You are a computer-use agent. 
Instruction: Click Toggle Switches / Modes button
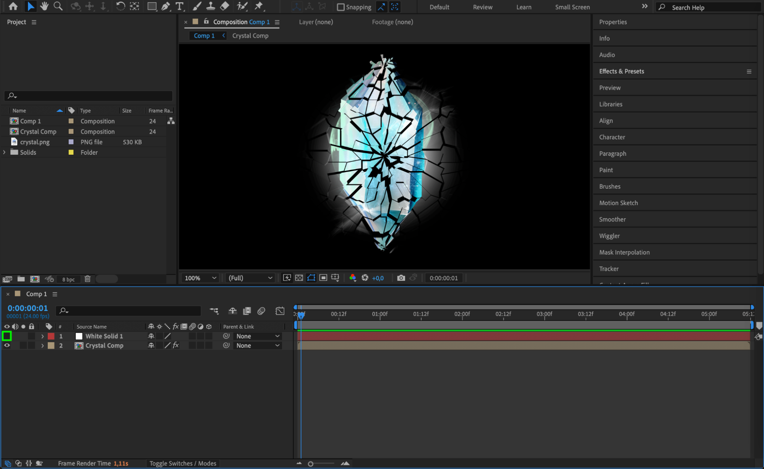pos(183,463)
